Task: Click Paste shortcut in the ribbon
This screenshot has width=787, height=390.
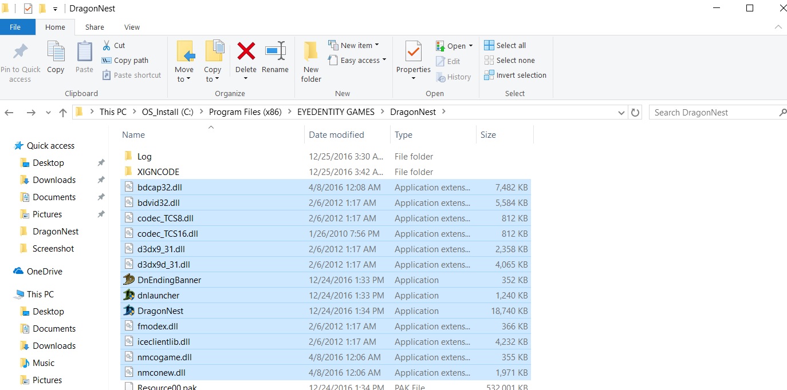Action: (132, 75)
